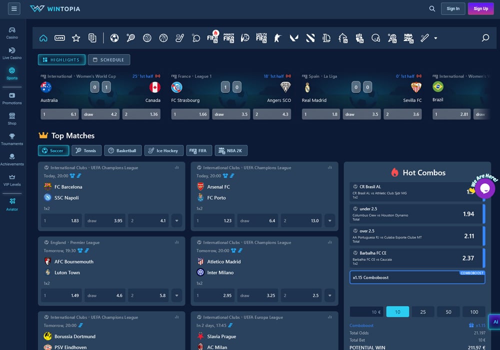Go to sports home icon
500x350 pixels.
[x=43, y=38]
